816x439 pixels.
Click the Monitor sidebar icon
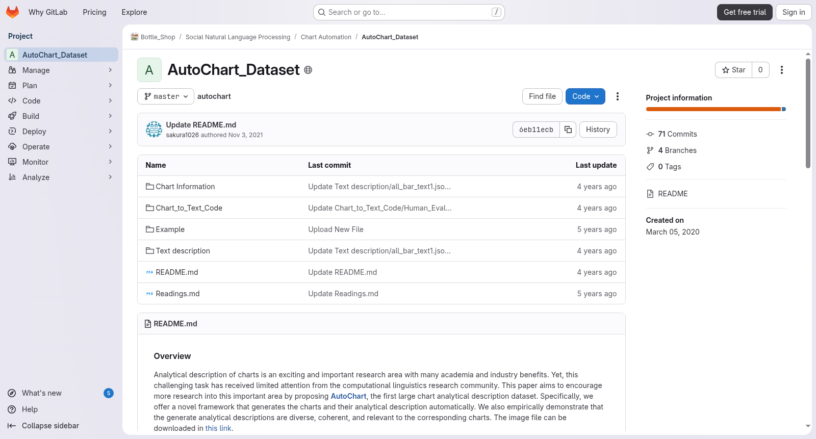pos(12,162)
